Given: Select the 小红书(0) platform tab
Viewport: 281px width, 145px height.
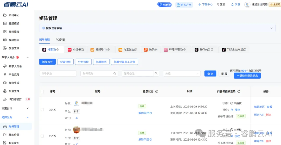Looking at the screenshot, I should pos(76,50).
